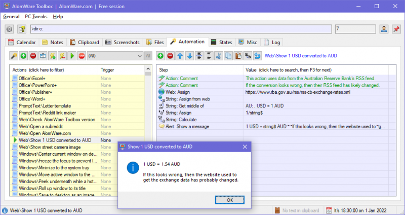Select the 'Alert: Show a message' step
Viewport: 405px width, 215px height.
coord(276,127)
